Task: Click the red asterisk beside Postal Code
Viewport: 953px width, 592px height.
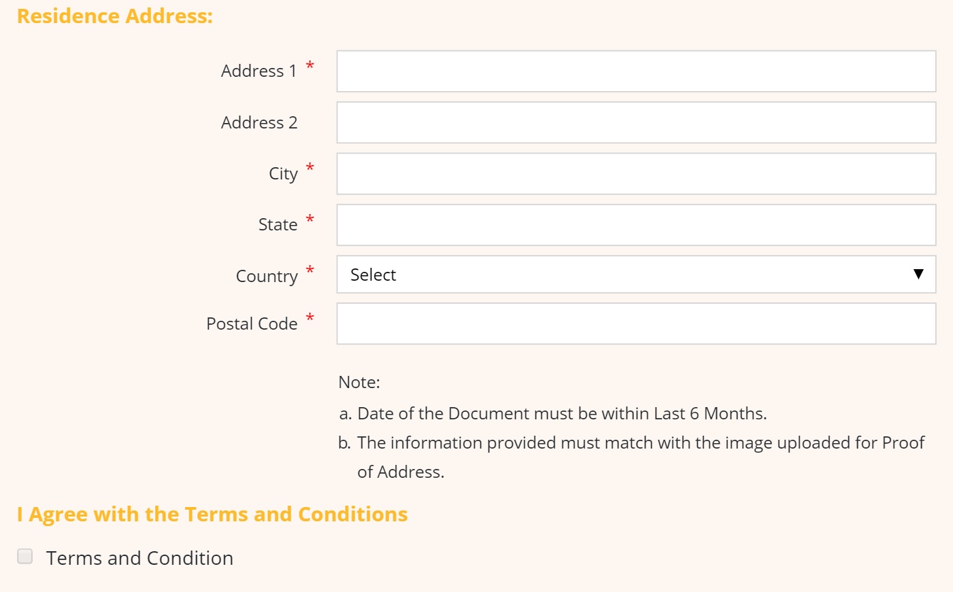Action: click(310, 317)
